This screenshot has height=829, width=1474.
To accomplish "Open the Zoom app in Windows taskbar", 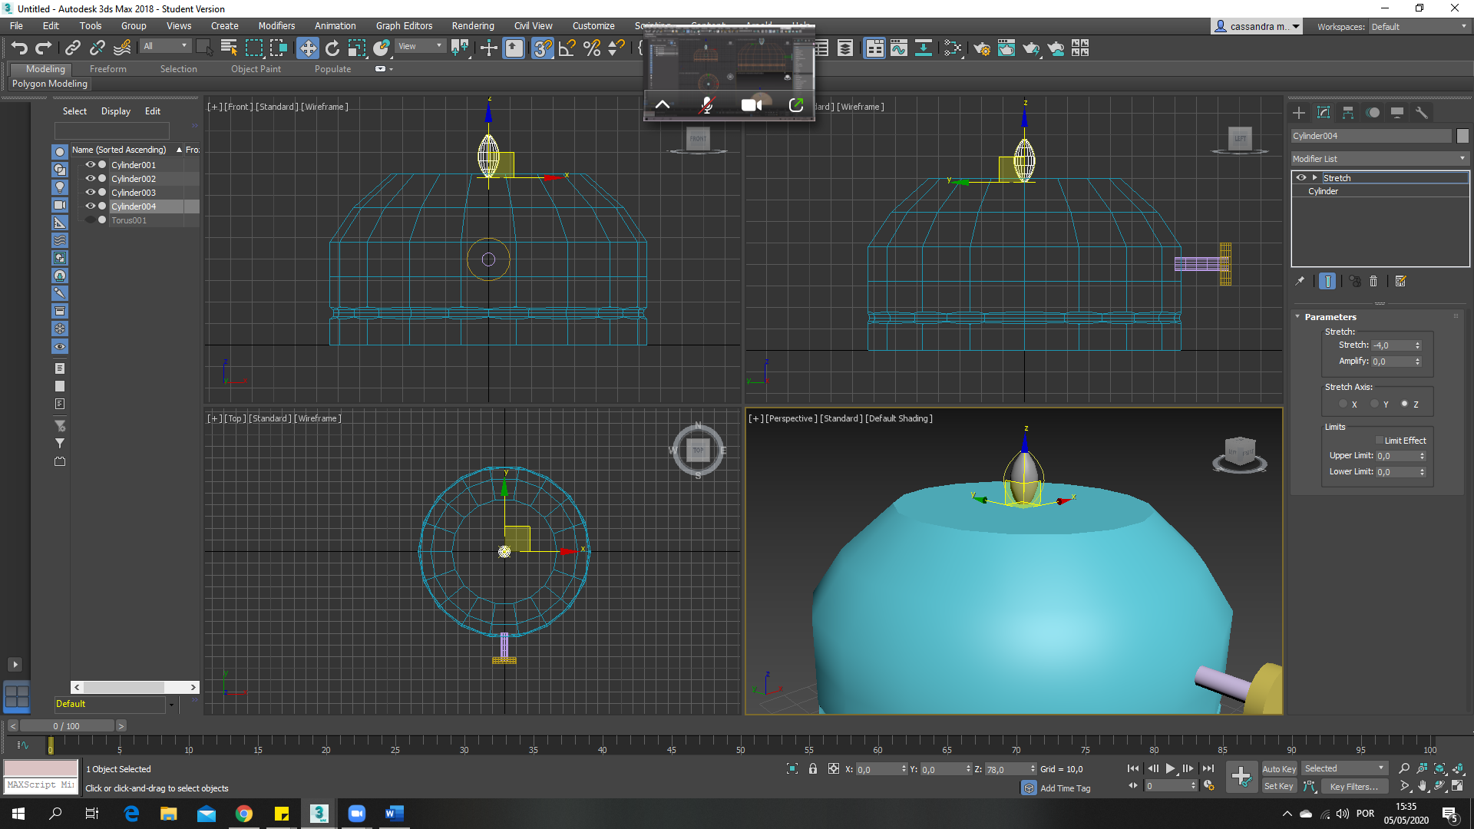I will [x=357, y=814].
